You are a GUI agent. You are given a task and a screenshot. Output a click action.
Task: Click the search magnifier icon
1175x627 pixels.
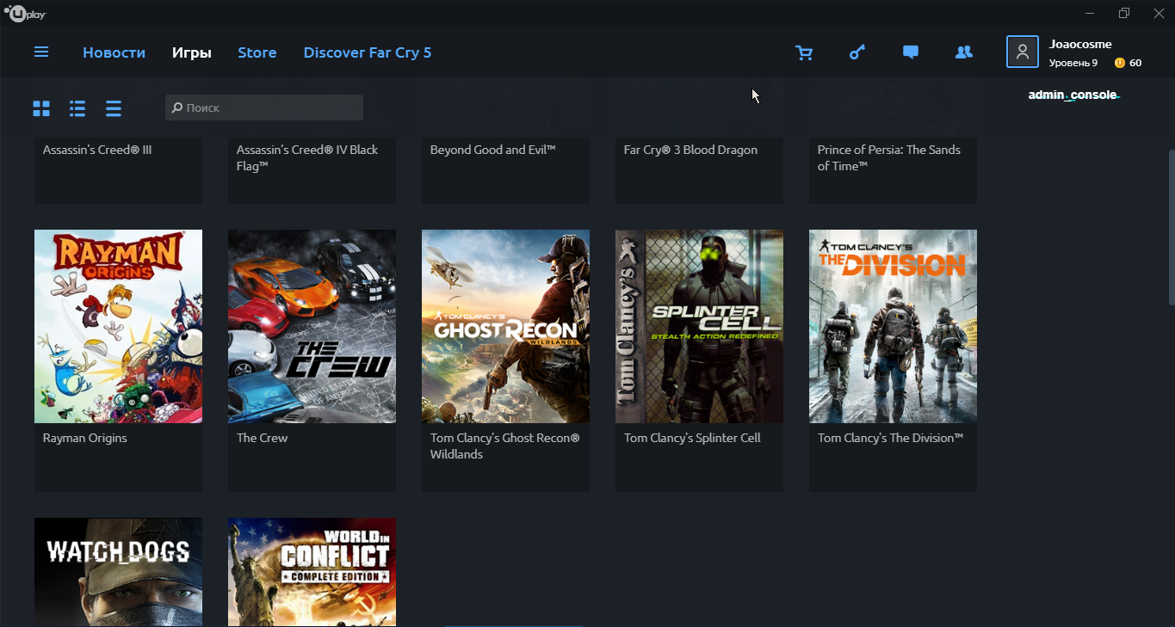click(177, 108)
